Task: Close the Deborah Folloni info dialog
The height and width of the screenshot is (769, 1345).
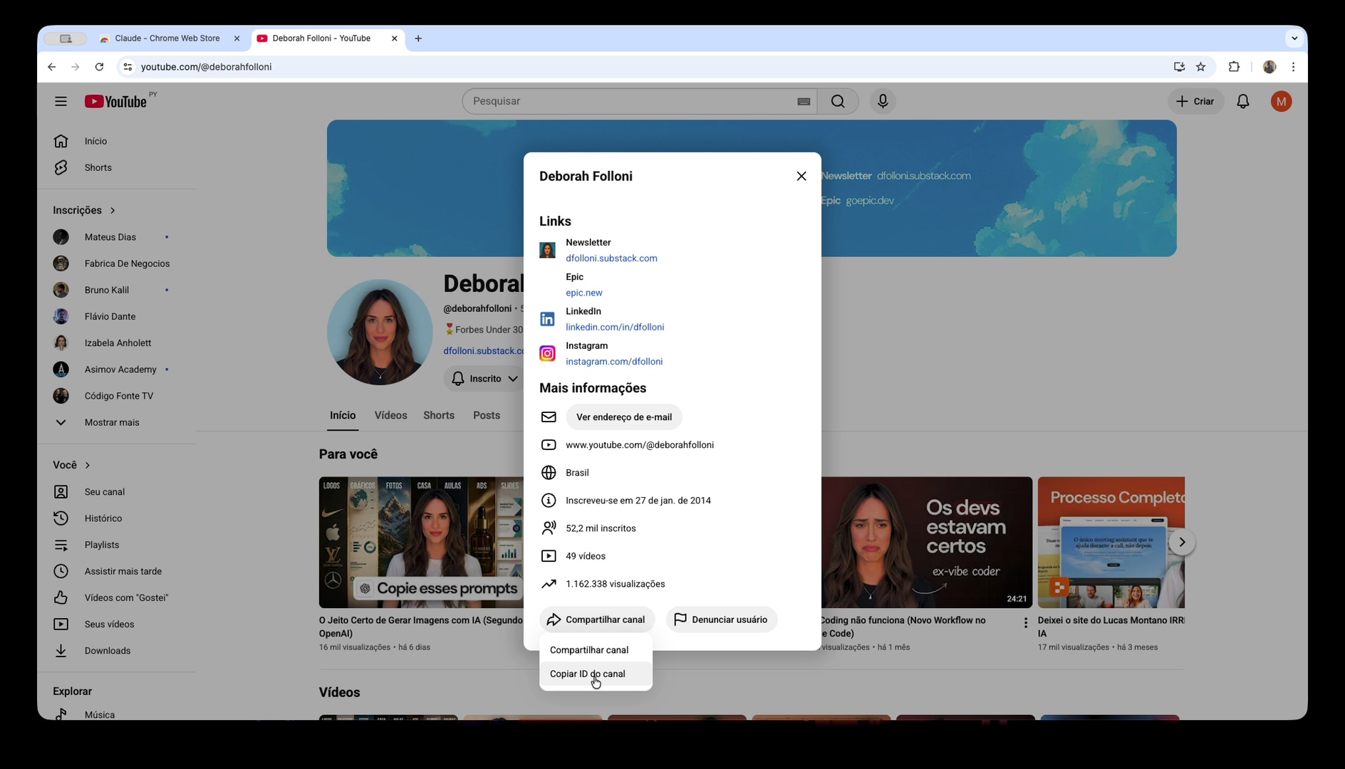Action: 801,176
